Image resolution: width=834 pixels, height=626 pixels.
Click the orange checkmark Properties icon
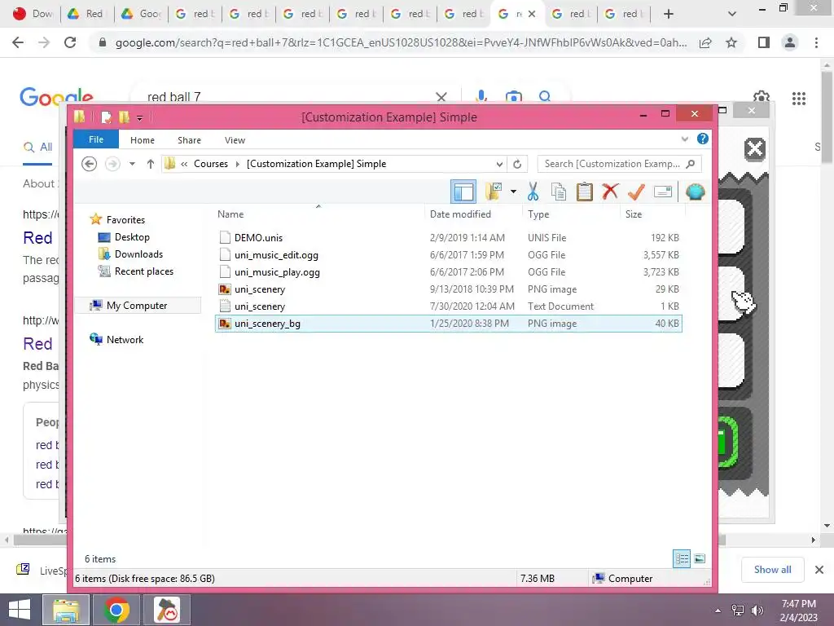636,192
